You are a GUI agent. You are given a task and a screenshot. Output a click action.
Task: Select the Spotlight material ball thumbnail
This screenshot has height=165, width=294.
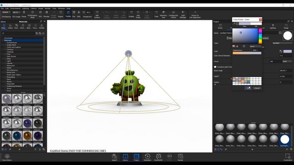pyautogui.click(x=285, y=139)
